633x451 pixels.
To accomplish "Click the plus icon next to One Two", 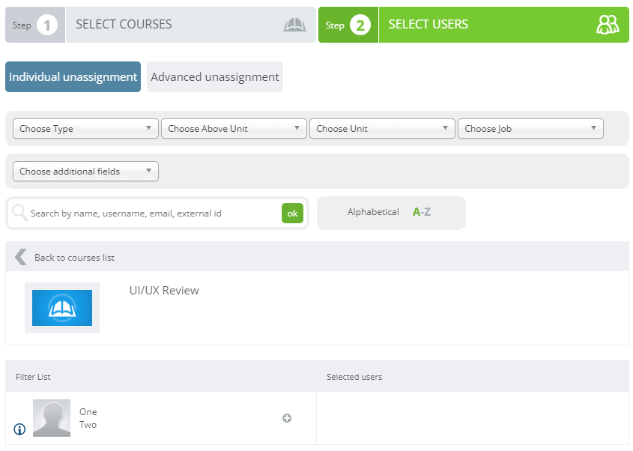I will pos(287,418).
